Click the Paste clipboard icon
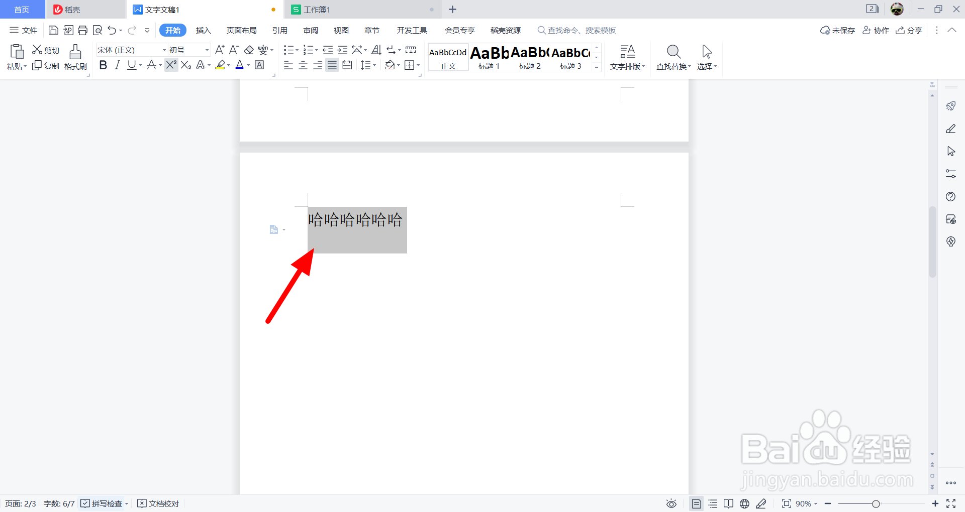This screenshot has height=512, width=965. 17,51
